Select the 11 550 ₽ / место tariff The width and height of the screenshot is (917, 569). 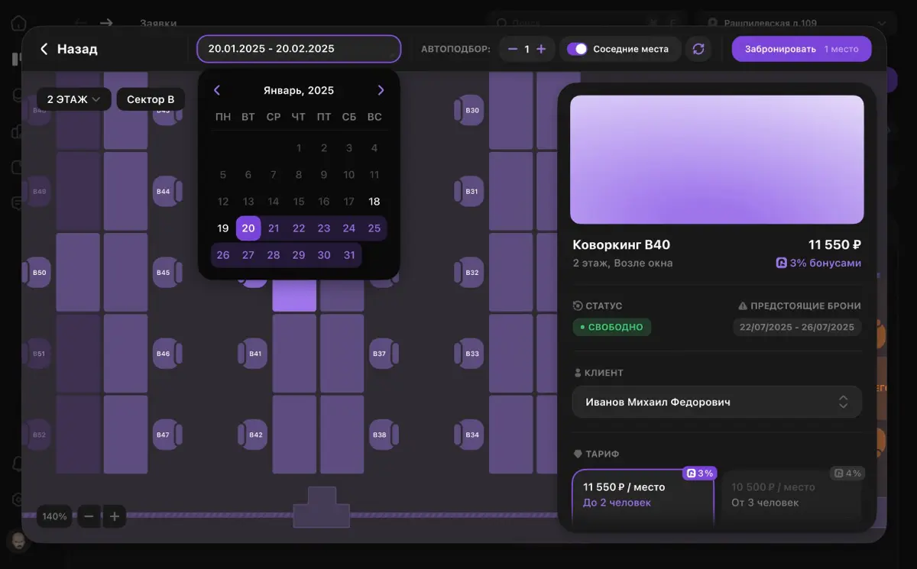click(643, 498)
